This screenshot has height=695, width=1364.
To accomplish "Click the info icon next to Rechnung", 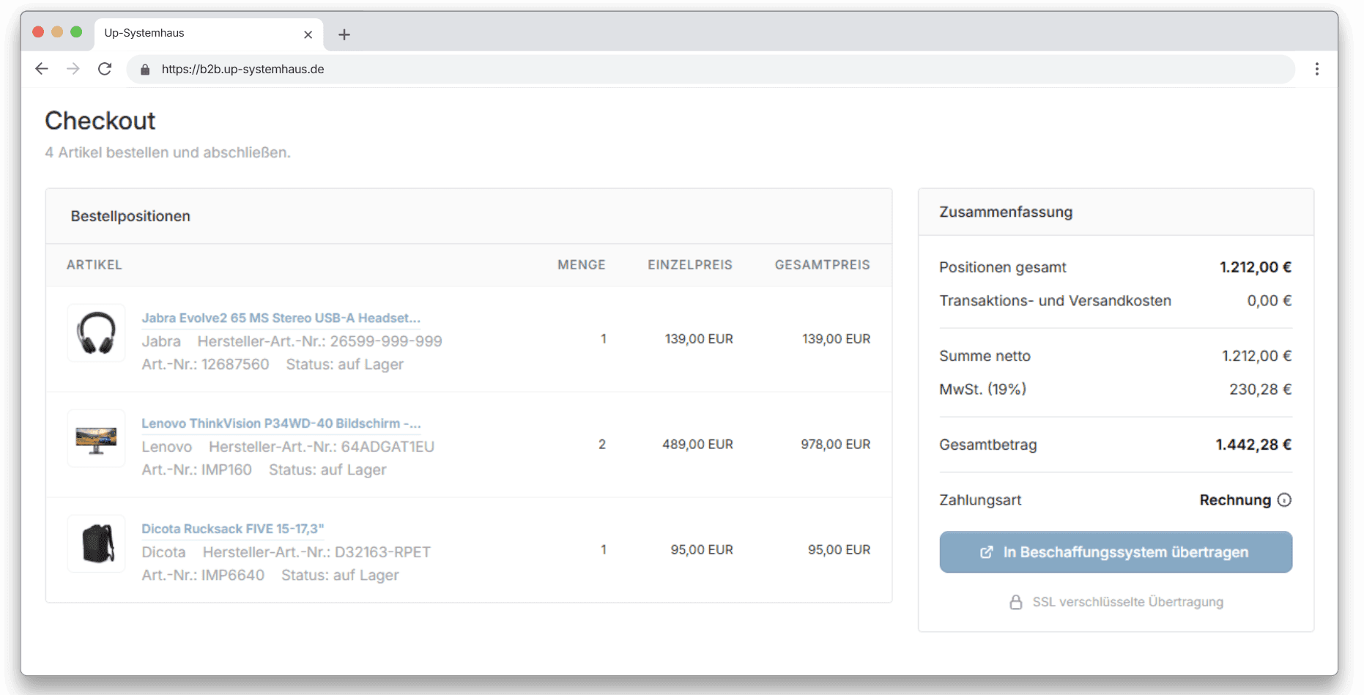I will coord(1284,500).
